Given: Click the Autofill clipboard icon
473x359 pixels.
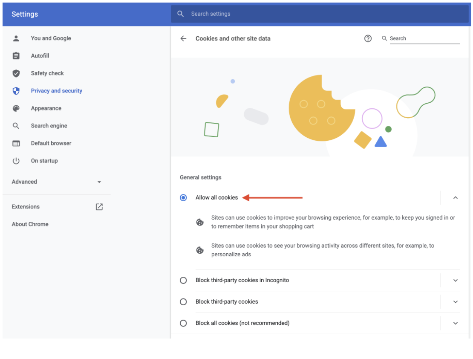Looking at the screenshot, I should point(16,56).
